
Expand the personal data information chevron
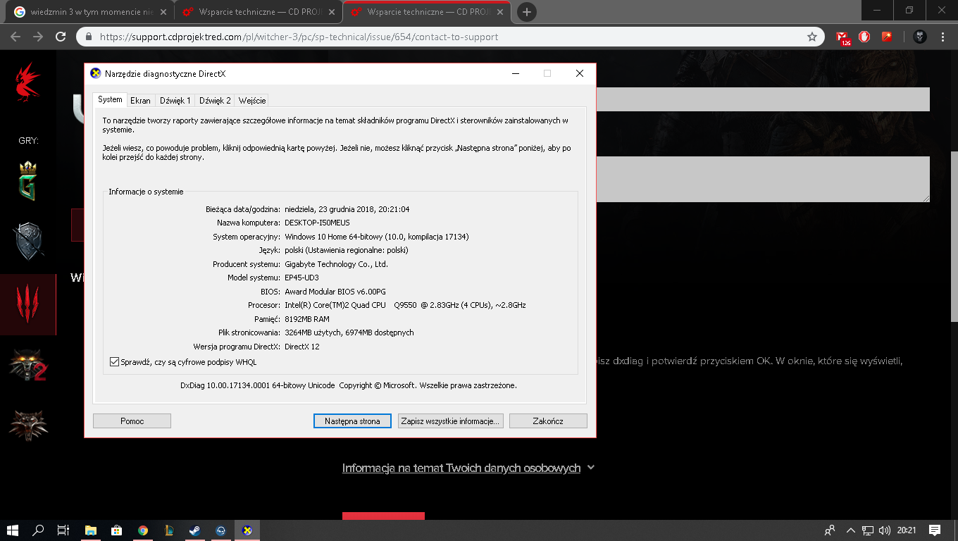[x=590, y=467]
